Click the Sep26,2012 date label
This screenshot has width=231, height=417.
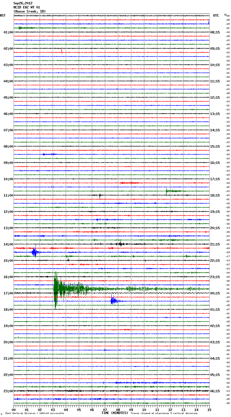coord(23,3)
